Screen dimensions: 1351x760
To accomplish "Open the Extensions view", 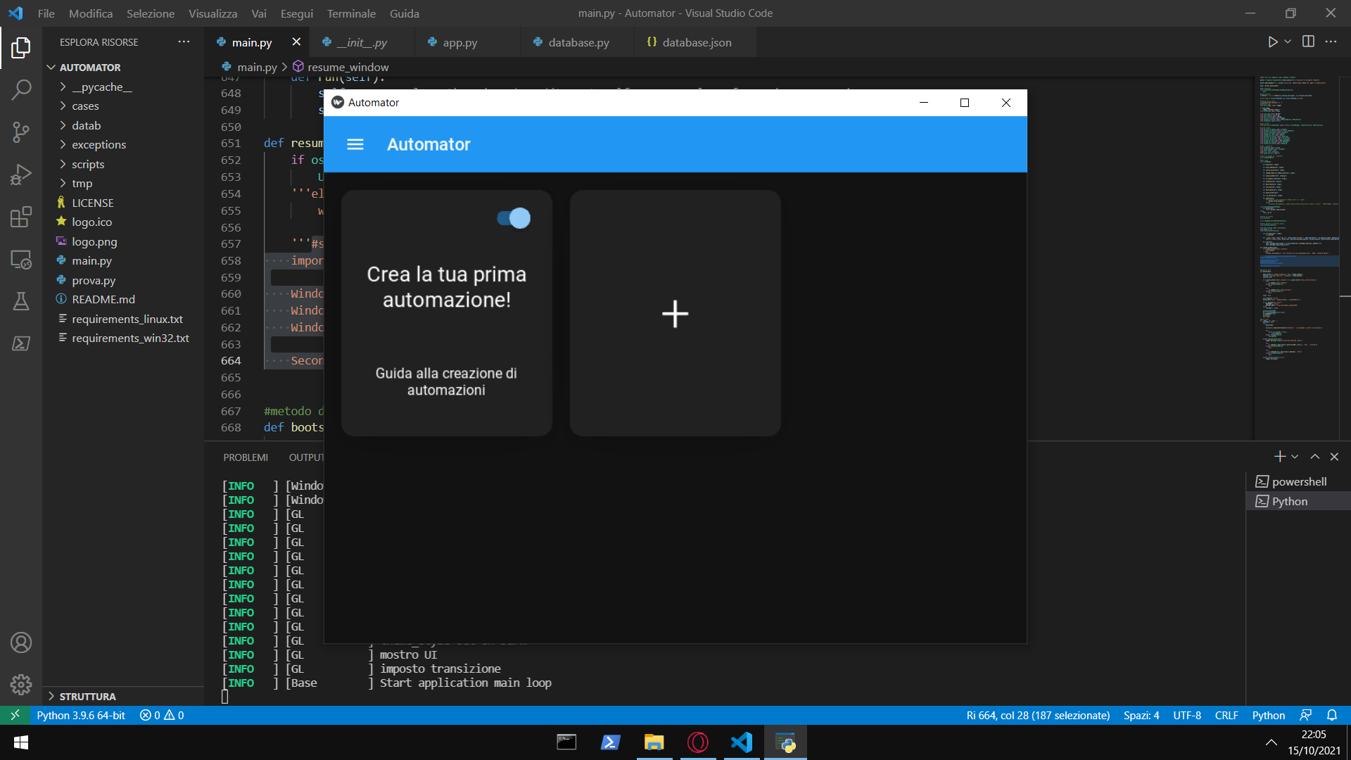I will click(x=20, y=217).
